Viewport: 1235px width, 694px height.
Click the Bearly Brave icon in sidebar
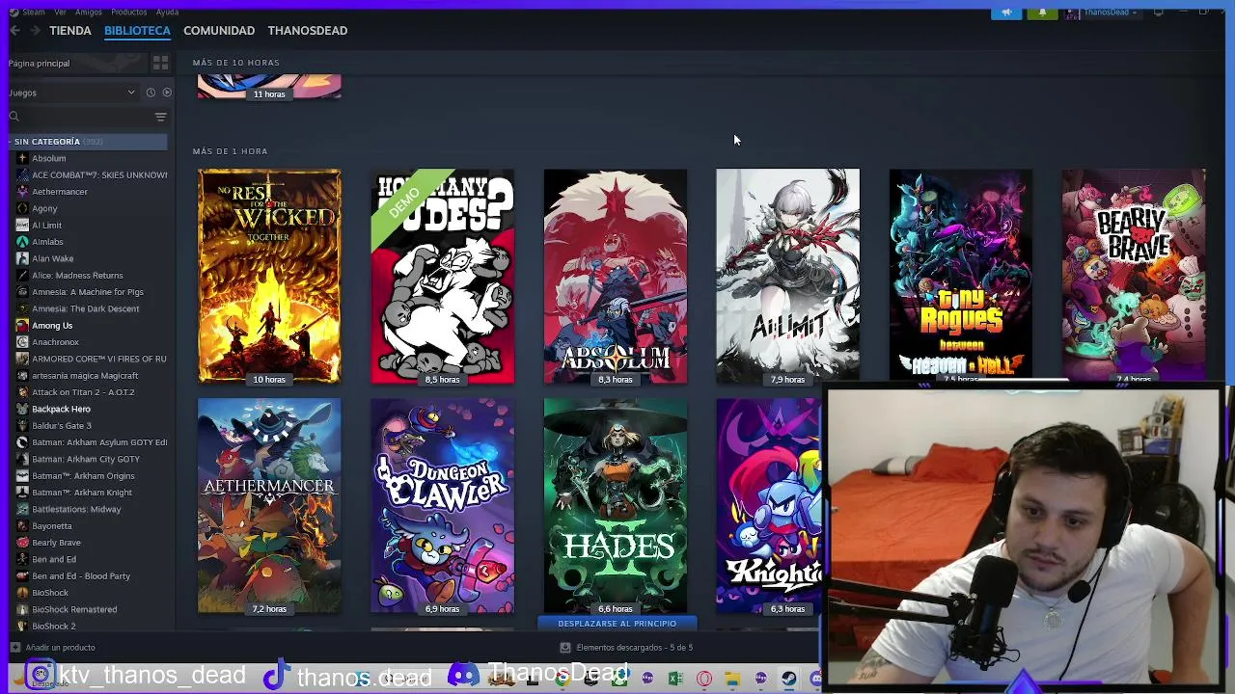click(22, 543)
